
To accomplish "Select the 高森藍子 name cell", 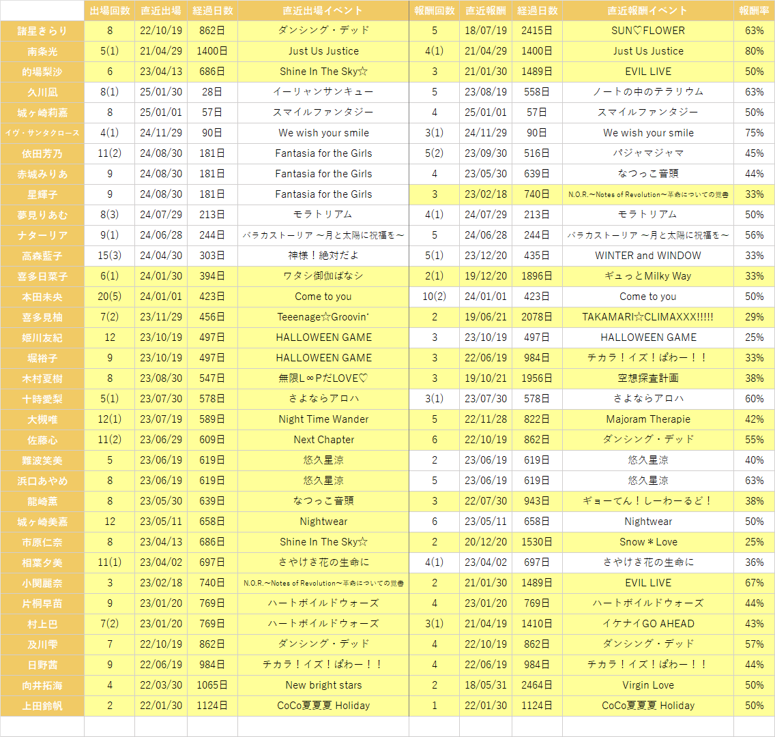I will pyautogui.click(x=42, y=256).
